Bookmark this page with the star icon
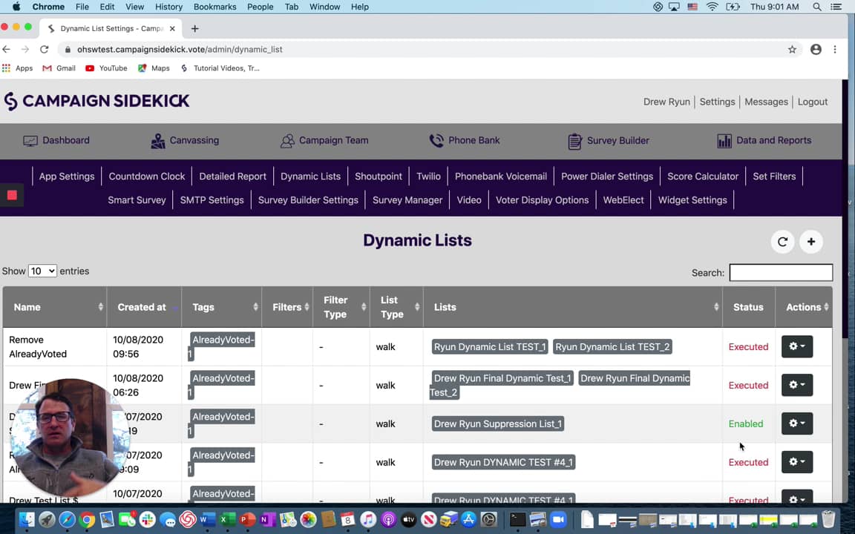855x534 pixels. click(x=792, y=50)
